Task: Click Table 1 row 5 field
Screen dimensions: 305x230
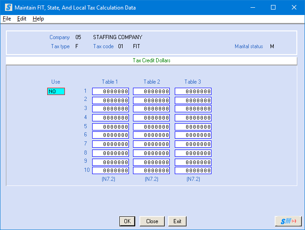Action: tap(110, 127)
